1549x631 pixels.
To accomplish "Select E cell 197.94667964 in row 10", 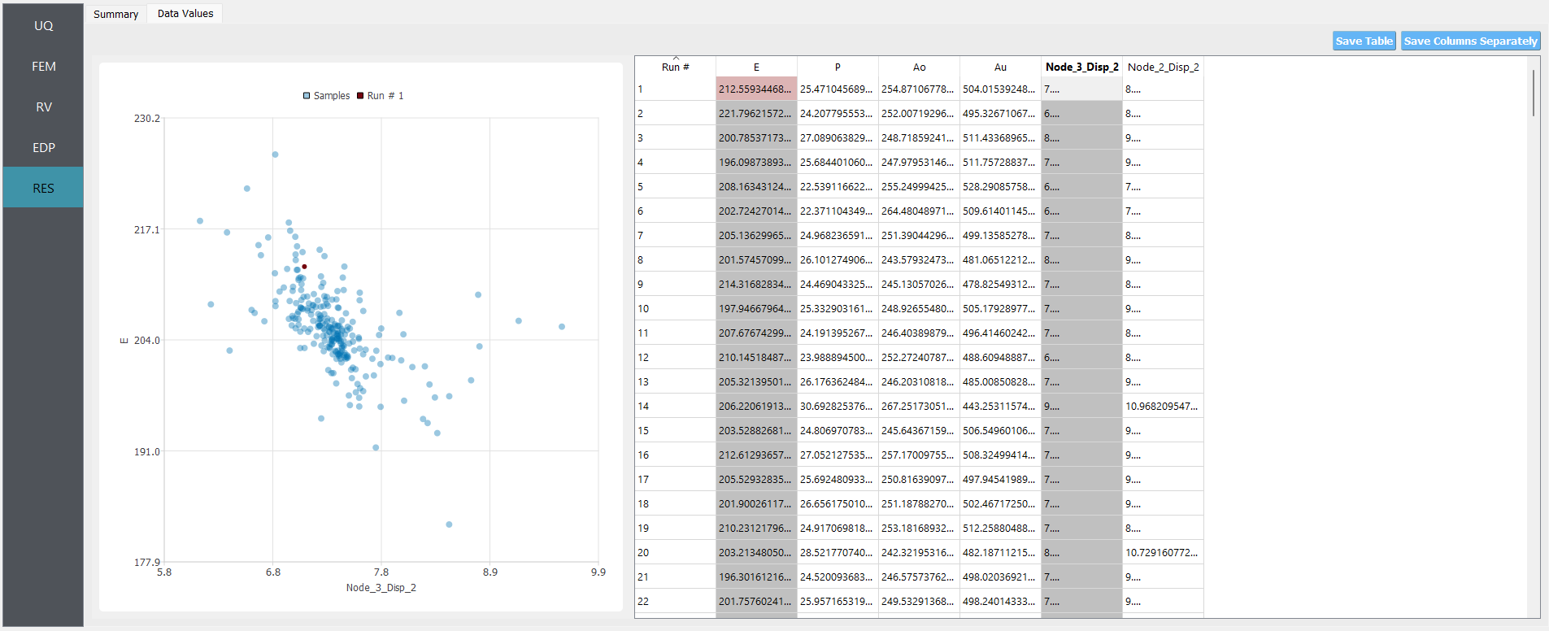I will (x=756, y=308).
